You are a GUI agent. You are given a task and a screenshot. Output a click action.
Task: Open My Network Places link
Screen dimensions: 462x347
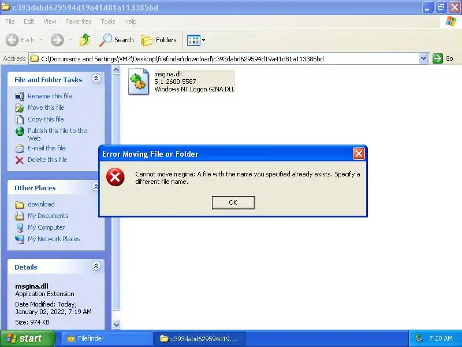(x=54, y=239)
